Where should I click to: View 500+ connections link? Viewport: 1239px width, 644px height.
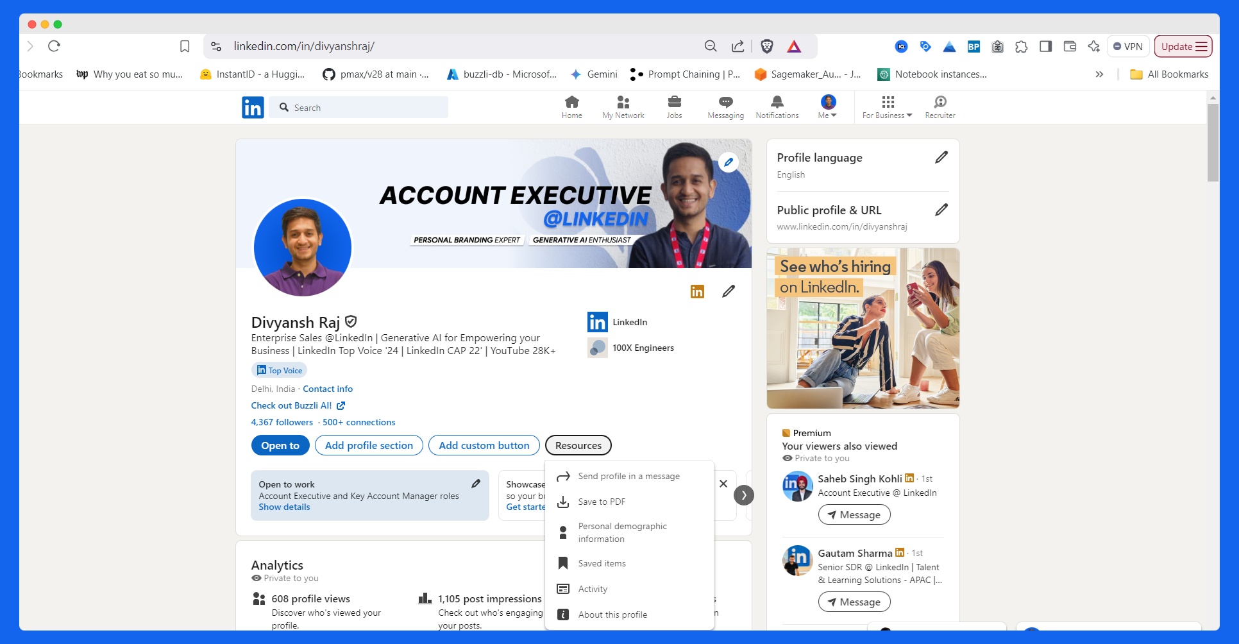(x=359, y=422)
